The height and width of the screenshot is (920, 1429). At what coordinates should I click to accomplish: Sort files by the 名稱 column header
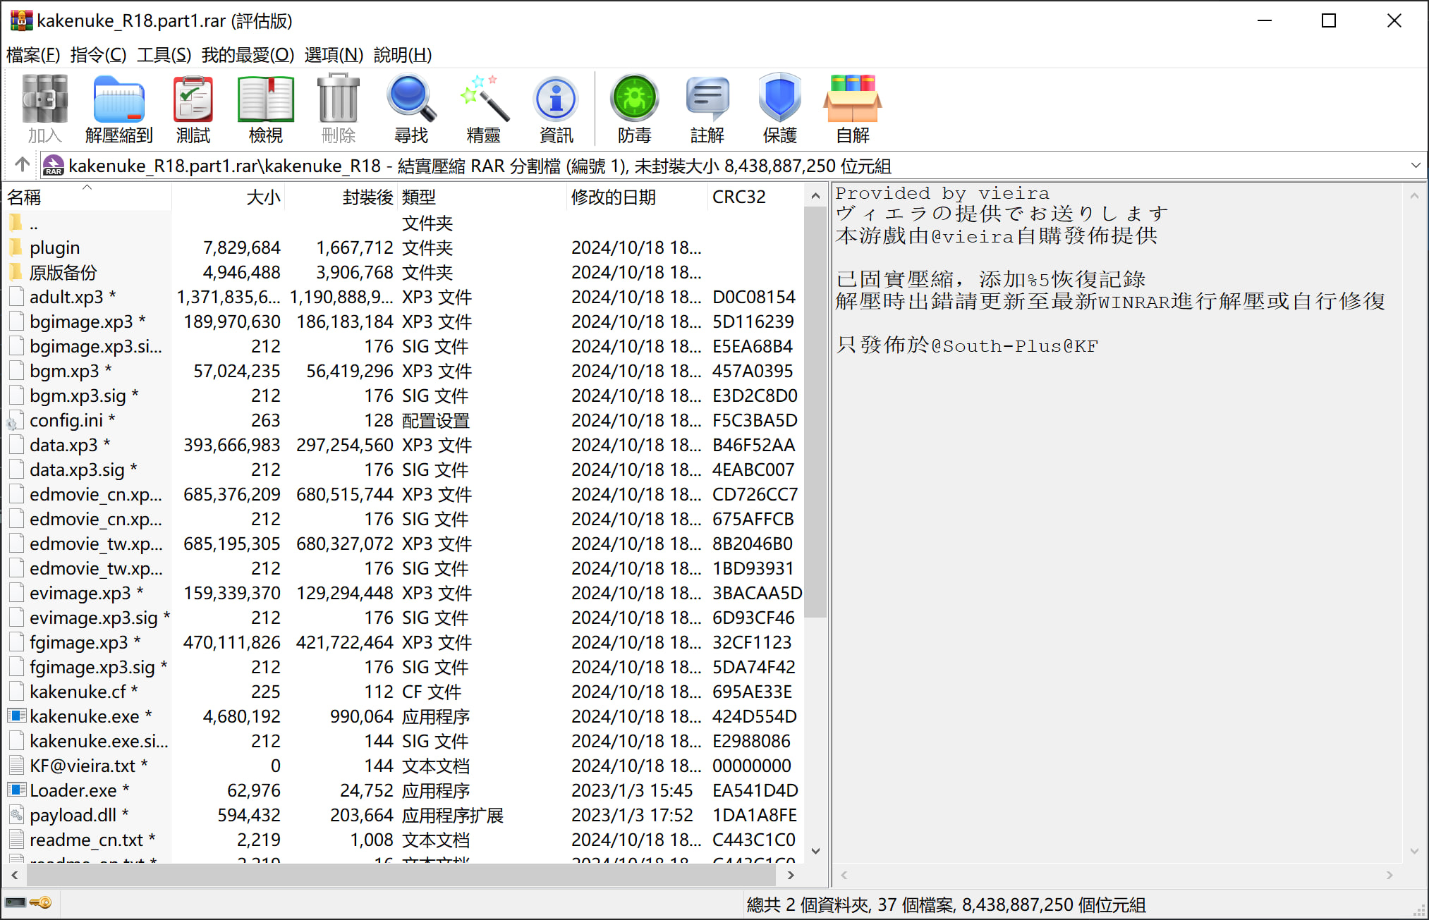pyautogui.click(x=25, y=197)
